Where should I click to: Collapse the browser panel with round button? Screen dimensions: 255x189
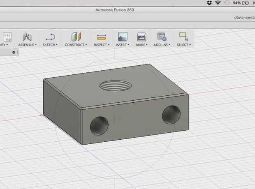pos(14,52)
